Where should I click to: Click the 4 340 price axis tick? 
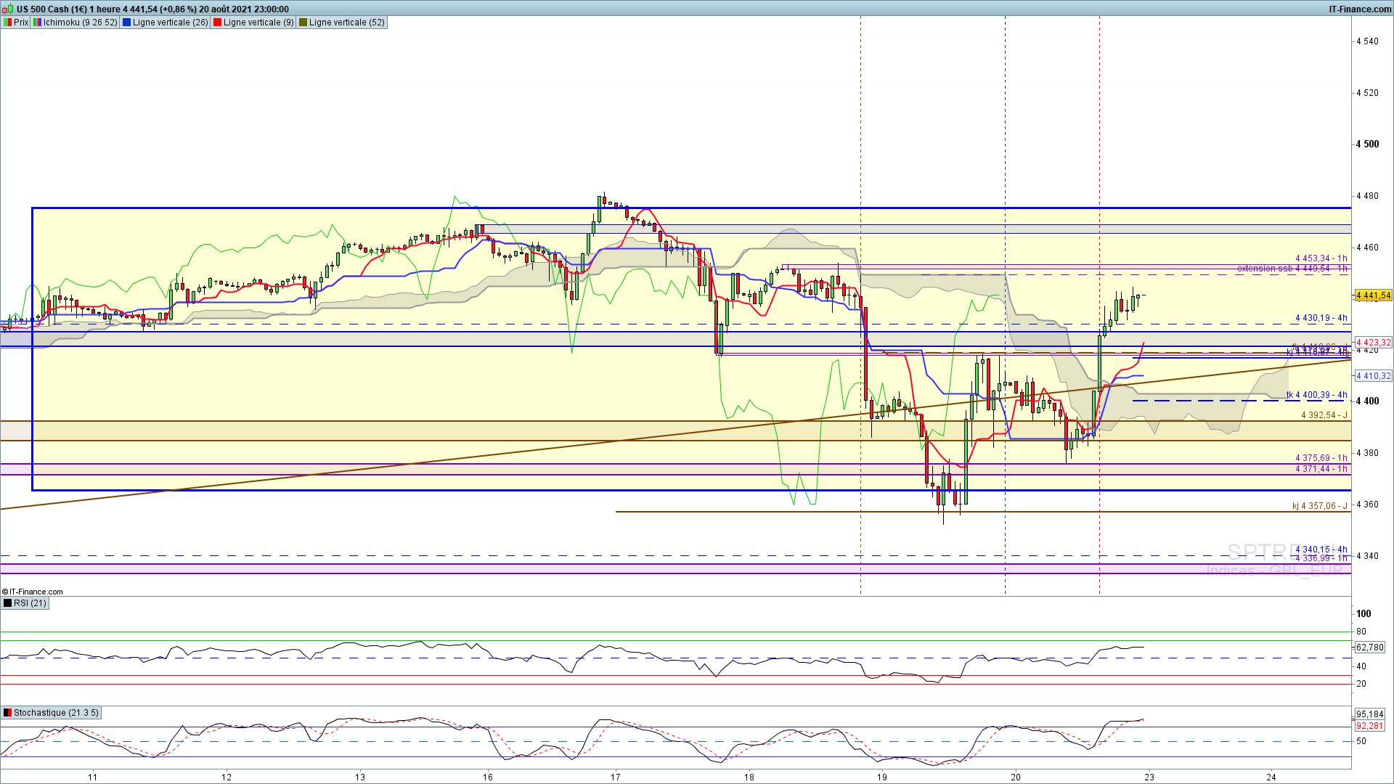[x=1368, y=556]
